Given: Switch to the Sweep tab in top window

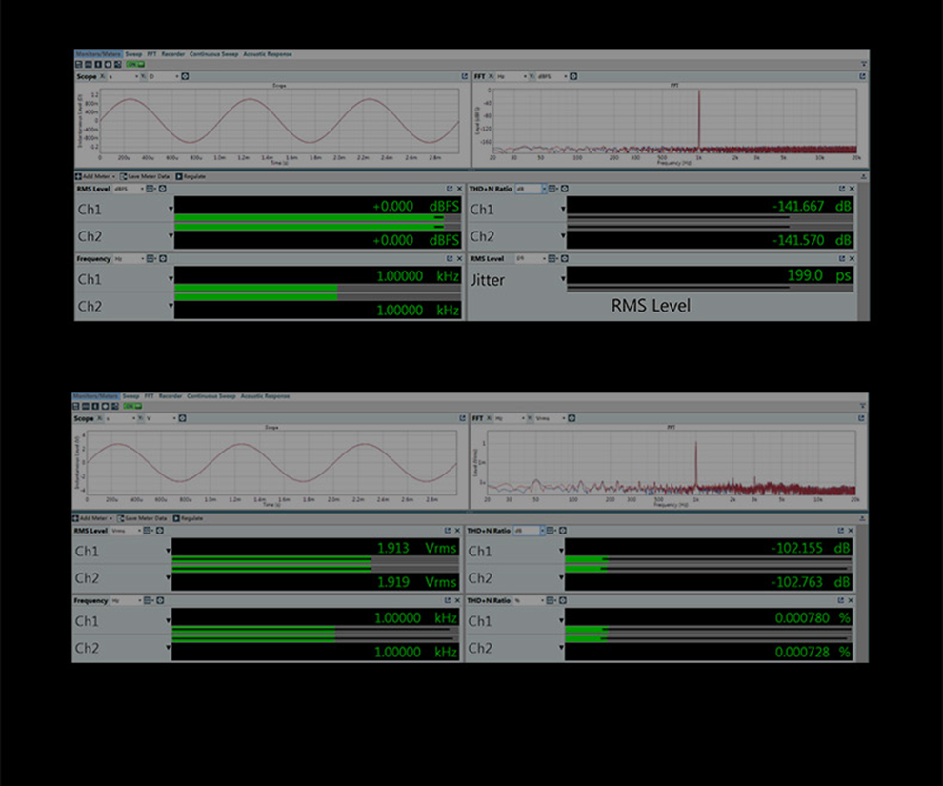Looking at the screenshot, I should tap(132, 54).
